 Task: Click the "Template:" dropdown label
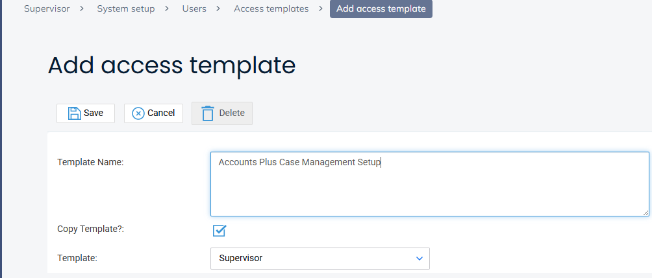(77, 258)
